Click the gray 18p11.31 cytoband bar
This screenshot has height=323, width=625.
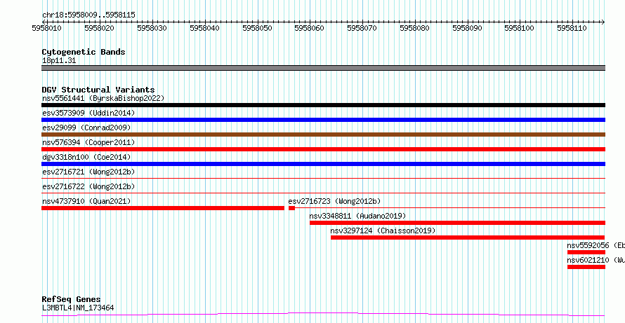coord(323,68)
